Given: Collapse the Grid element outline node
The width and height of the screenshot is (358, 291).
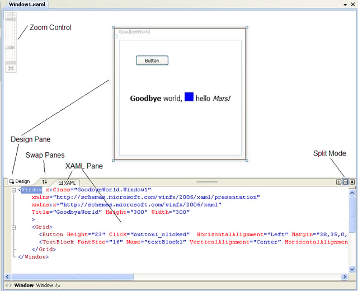Looking at the screenshot, I should point(13,228).
